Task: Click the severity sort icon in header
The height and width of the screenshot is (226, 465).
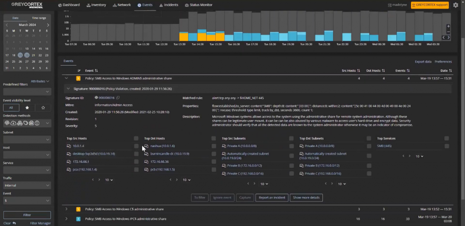Action: [x=79, y=71]
